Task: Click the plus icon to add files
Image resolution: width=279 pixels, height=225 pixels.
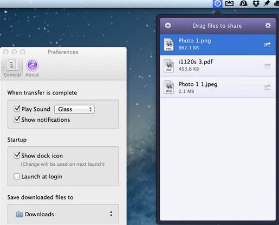Action: coord(168,26)
